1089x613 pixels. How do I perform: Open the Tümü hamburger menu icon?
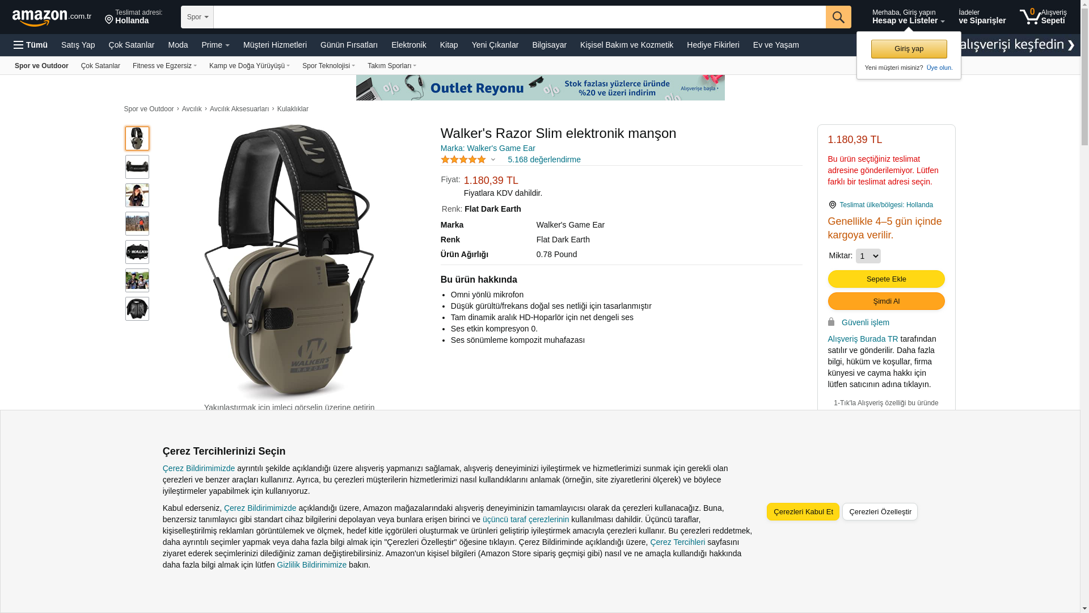pyautogui.click(x=19, y=45)
